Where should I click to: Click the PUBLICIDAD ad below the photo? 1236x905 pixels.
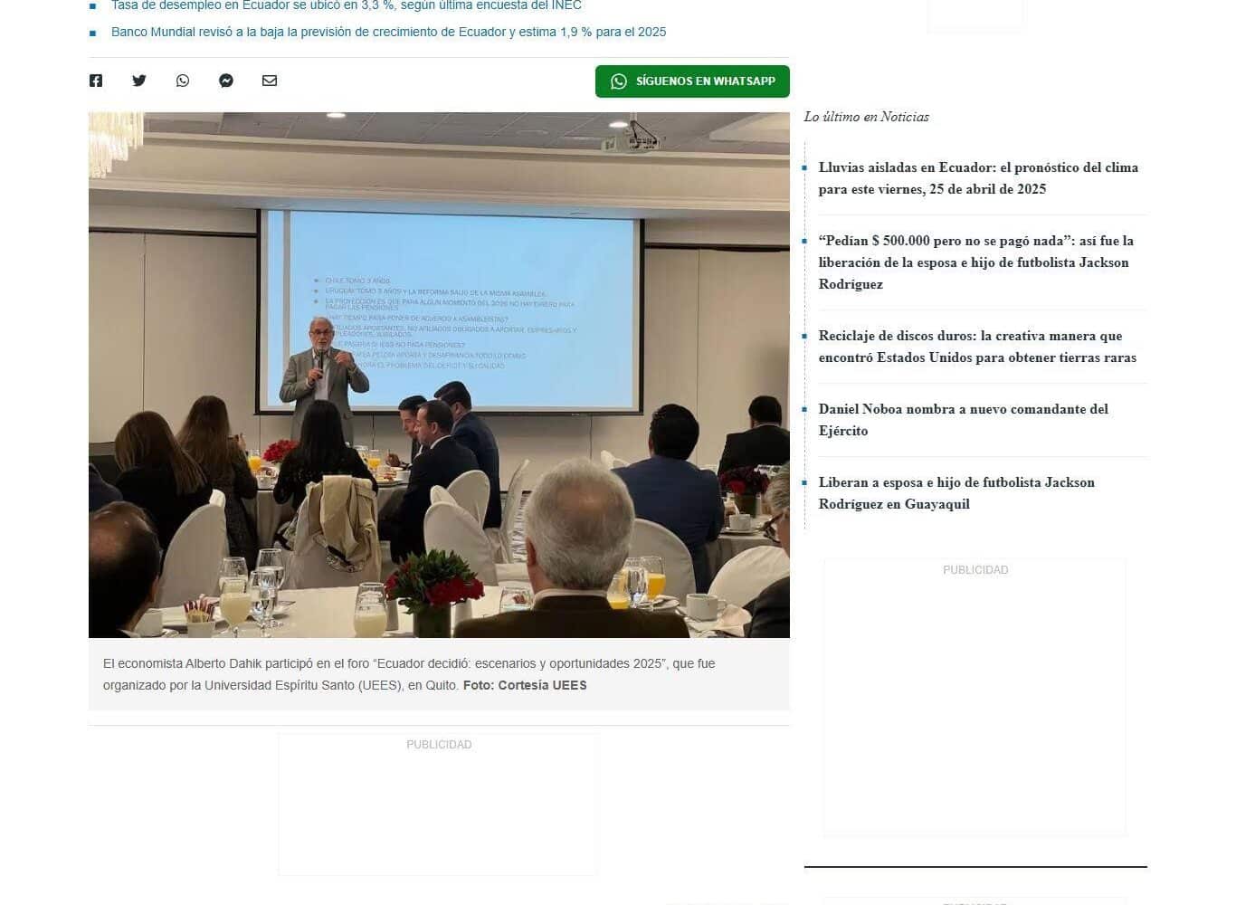click(438, 805)
